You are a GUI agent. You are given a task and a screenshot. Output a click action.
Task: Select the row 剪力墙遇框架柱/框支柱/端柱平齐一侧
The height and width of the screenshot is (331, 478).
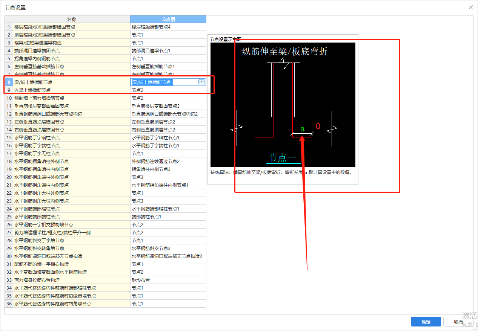106,232
